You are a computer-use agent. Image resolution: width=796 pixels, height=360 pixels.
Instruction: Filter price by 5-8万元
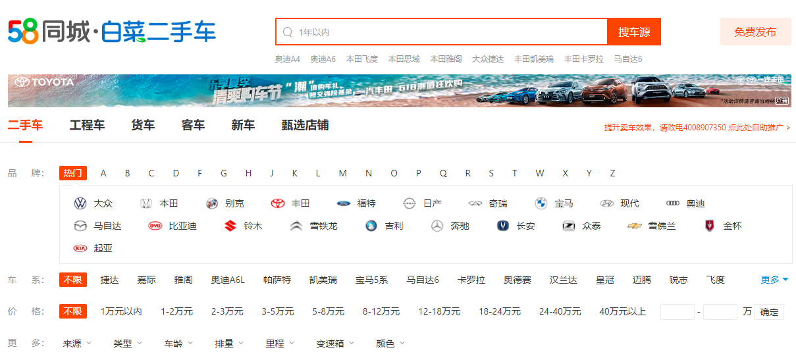(328, 311)
